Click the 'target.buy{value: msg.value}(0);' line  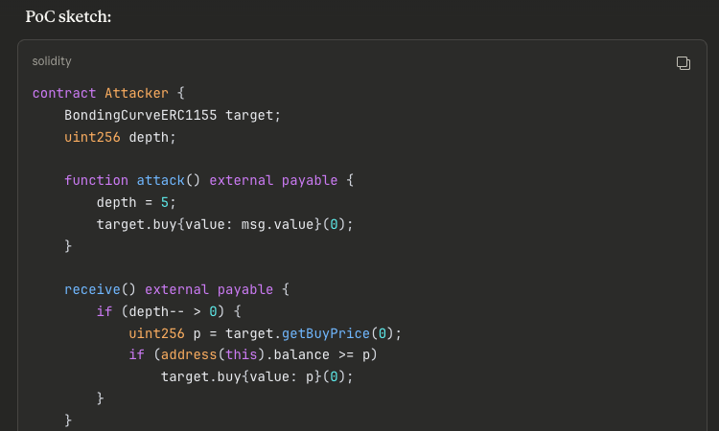pyautogui.click(x=224, y=224)
